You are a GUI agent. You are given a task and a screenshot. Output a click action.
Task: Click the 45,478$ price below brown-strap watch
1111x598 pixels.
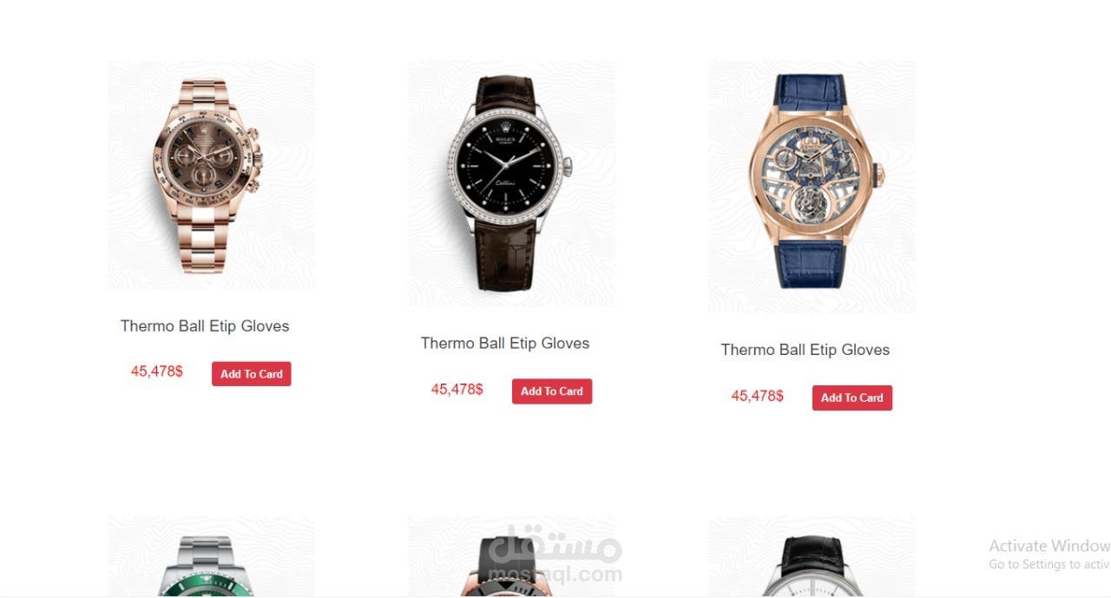[457, 389]
